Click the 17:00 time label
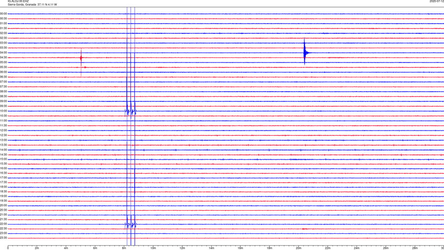 point(3,178)
